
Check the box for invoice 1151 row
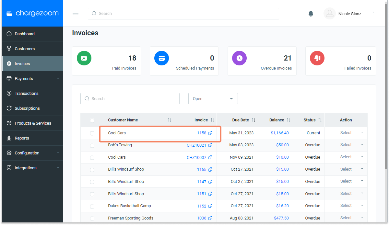click(92, 194)
